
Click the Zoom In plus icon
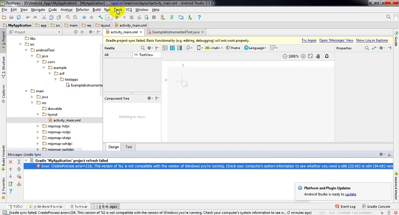(x=303, y=56)
